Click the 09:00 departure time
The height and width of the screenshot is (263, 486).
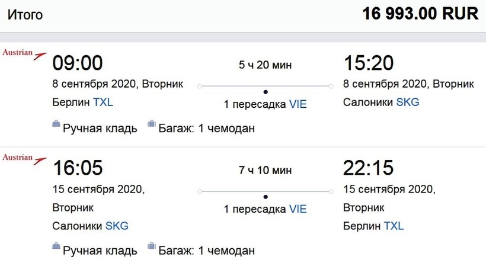click(x=78, y=63)
